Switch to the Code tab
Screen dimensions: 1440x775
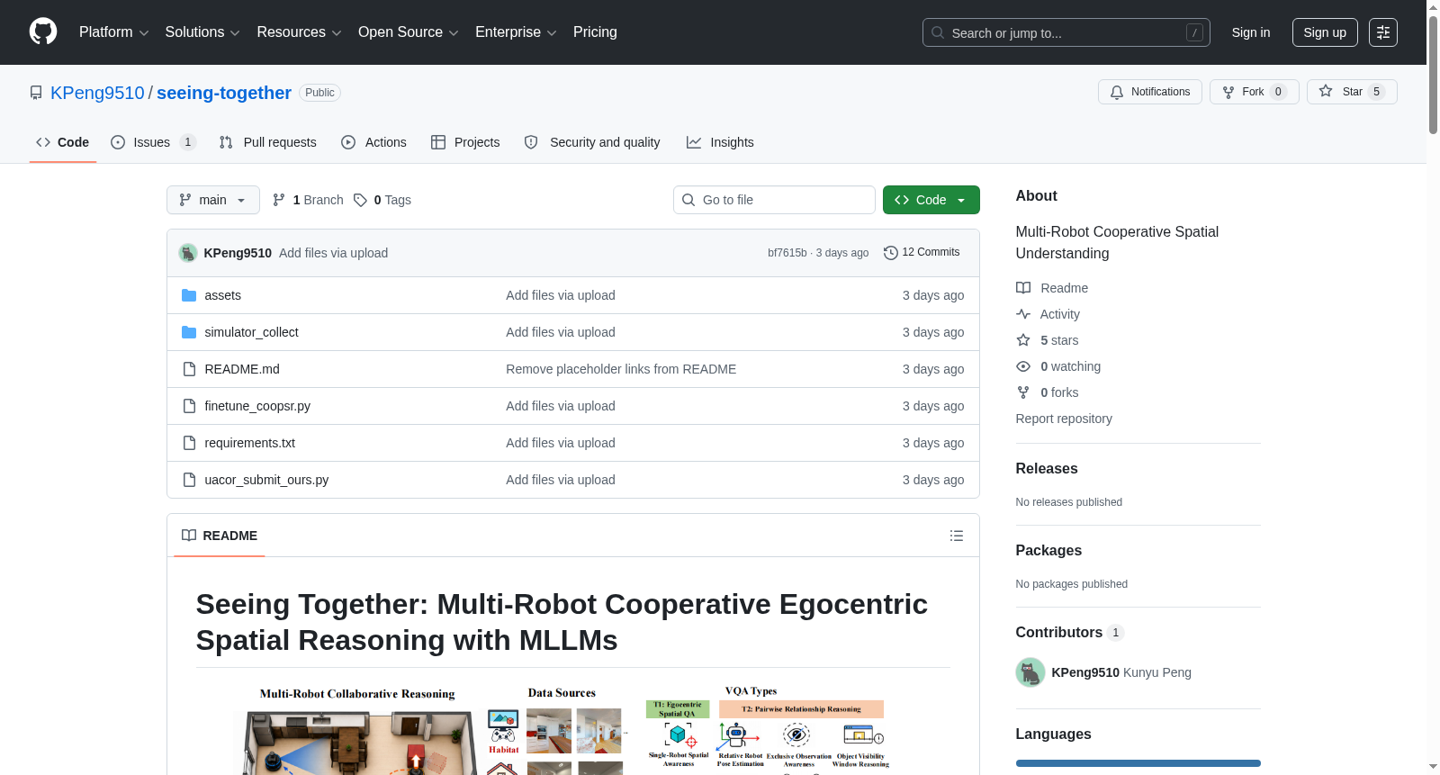point(63,142)
